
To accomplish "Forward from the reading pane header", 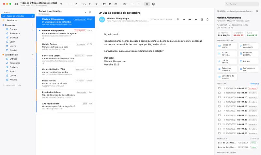I will click(196, 20).
